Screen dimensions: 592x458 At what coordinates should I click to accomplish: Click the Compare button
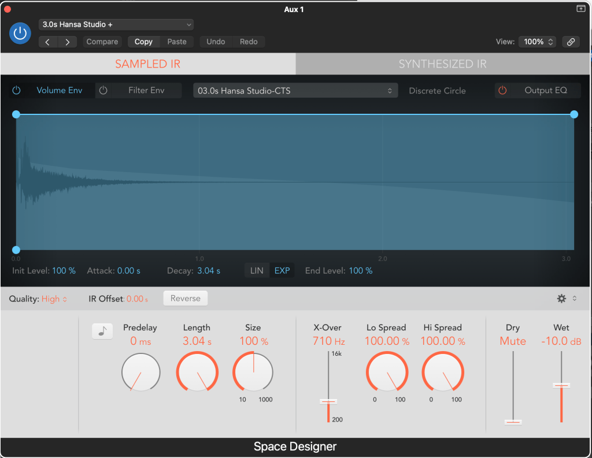[x=102, y=42]
